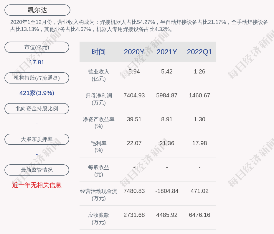Viewport: 274px width, 234px height.
Task: Select the 2022Q1 column header
Action: point(199,52)
